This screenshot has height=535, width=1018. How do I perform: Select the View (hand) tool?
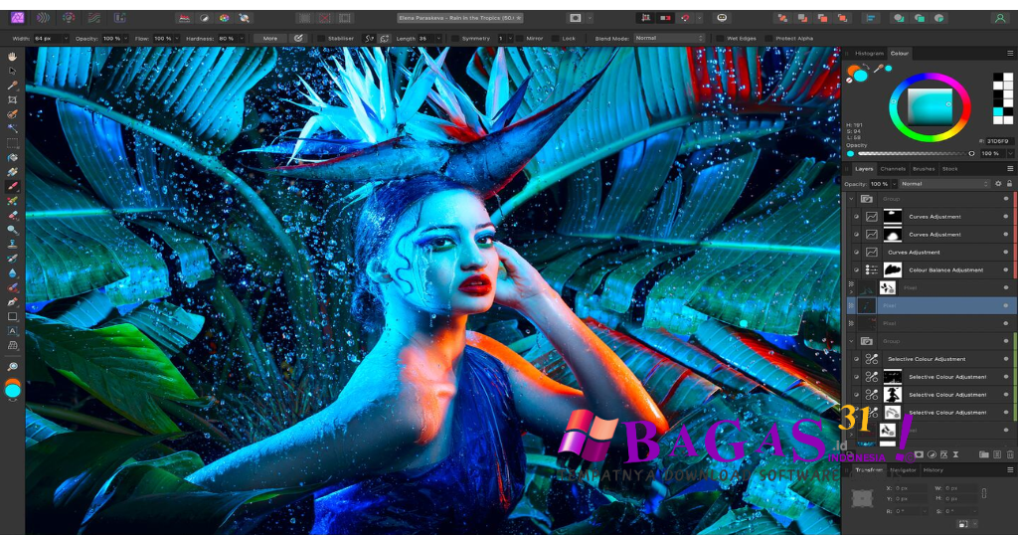[12, 57]
